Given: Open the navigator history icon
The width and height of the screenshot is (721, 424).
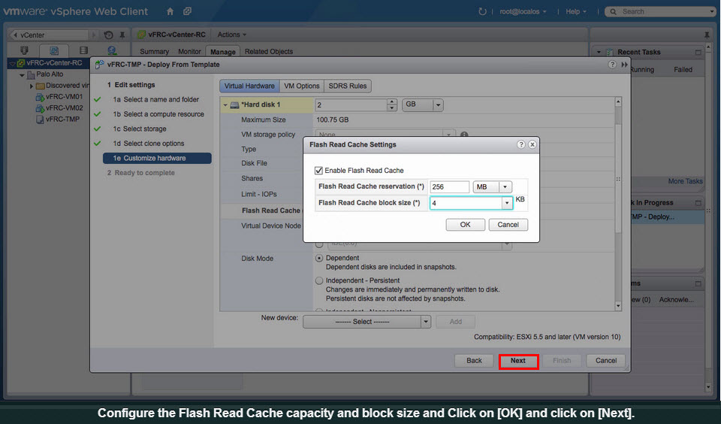Looking at the screenshot, I should [x=108, y=35].
